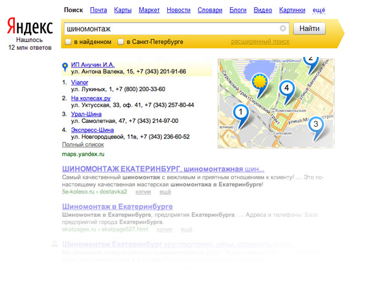Show full list via 'Полный список'
368x288 pixels.
[x=83, y=144]
